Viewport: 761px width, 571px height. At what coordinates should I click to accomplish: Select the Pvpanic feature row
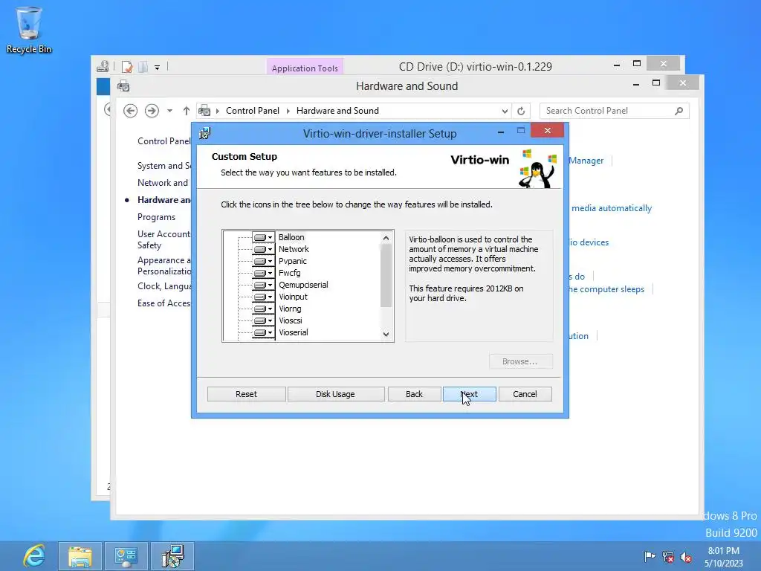tap(293, 261)
